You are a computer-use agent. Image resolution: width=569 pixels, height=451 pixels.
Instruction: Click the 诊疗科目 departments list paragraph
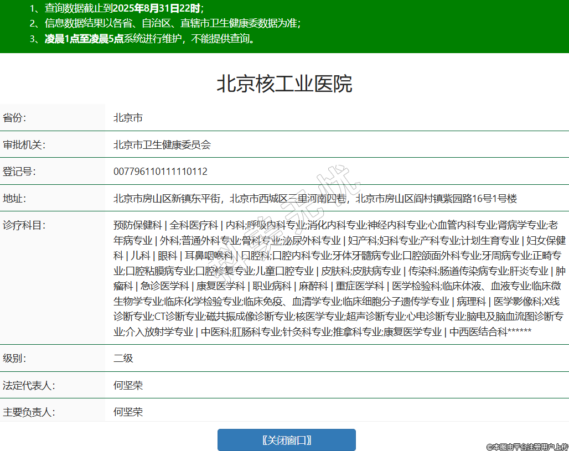[x=339, y=278]
